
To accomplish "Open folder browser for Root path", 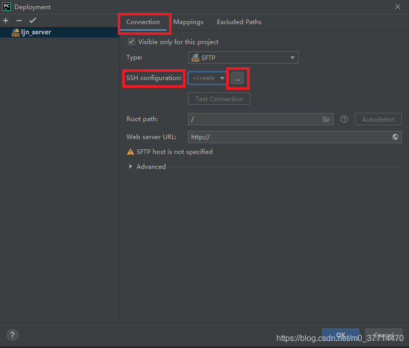I will pos(326,119).
